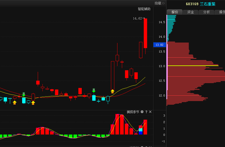Select the latest red candle at 14.62 high

(x=145, y=33)
